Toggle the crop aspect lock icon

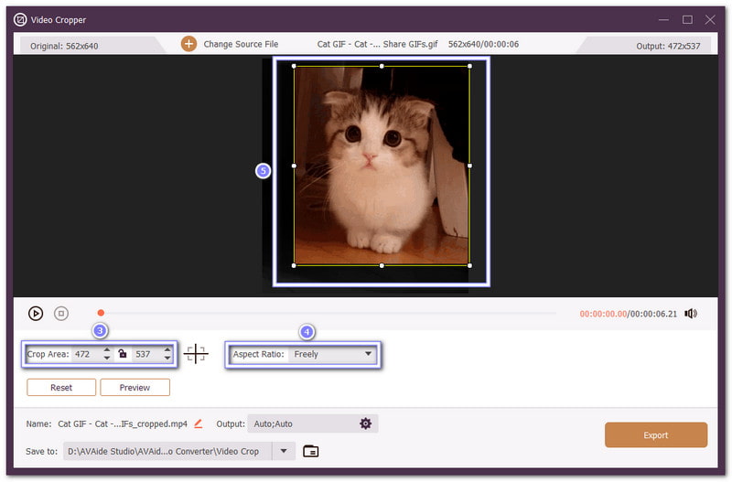coord(123,354)
